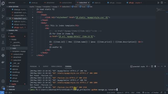Click Prettier in status bar

click(x=155, y=92)
